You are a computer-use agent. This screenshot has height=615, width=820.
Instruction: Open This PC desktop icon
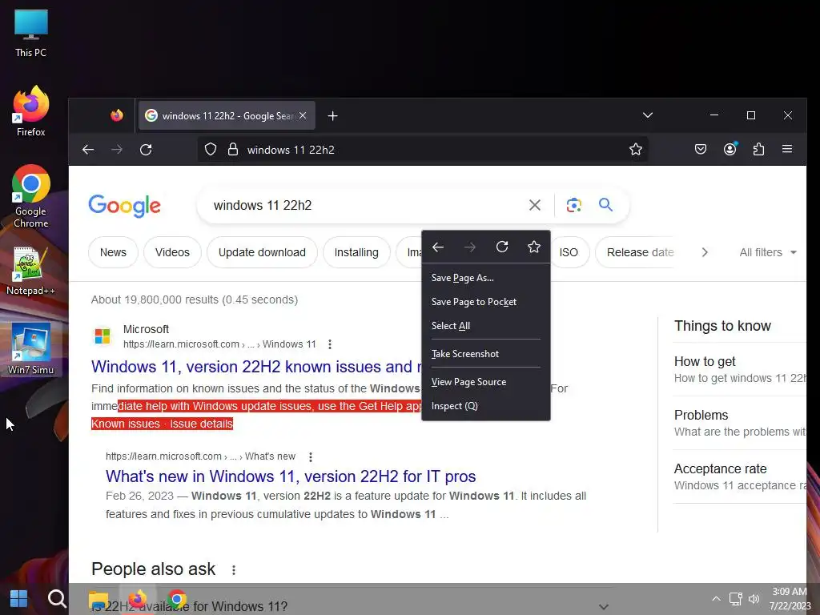point(31,34)
